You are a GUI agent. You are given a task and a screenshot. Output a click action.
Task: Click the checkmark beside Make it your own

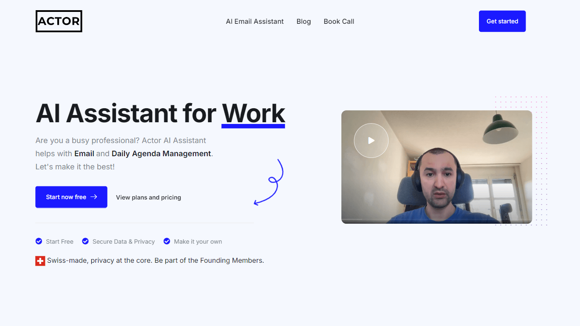[x=167, y=241]
